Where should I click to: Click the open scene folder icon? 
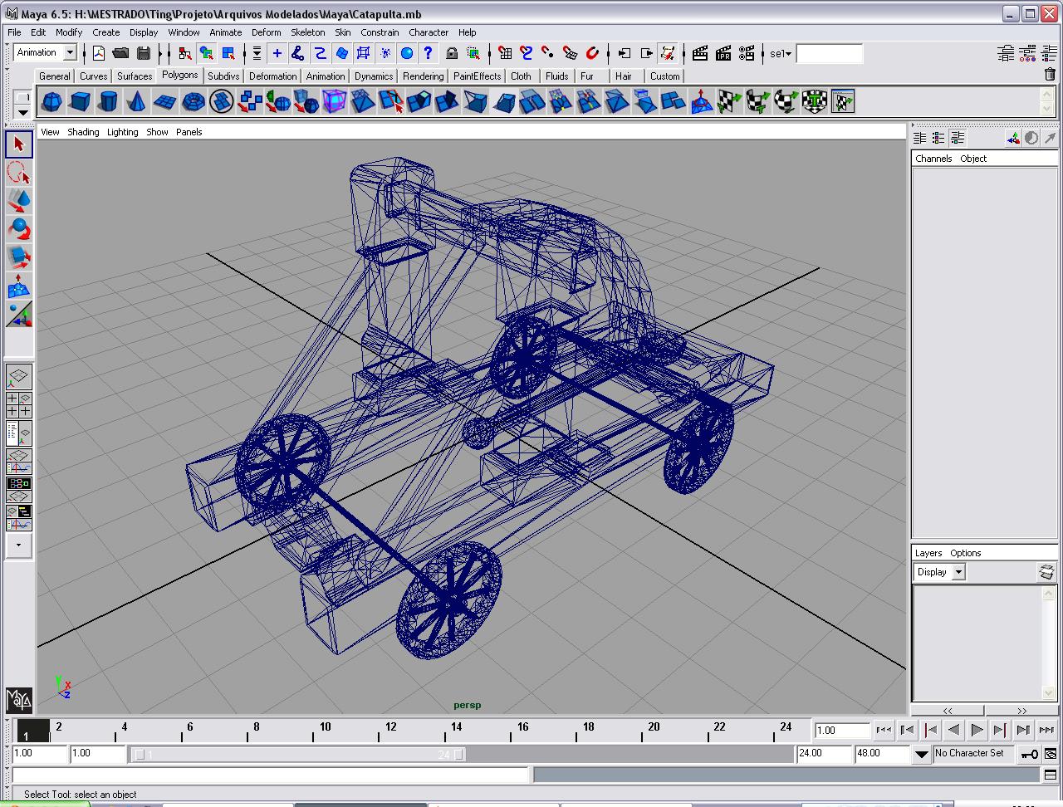pos(120,53)
